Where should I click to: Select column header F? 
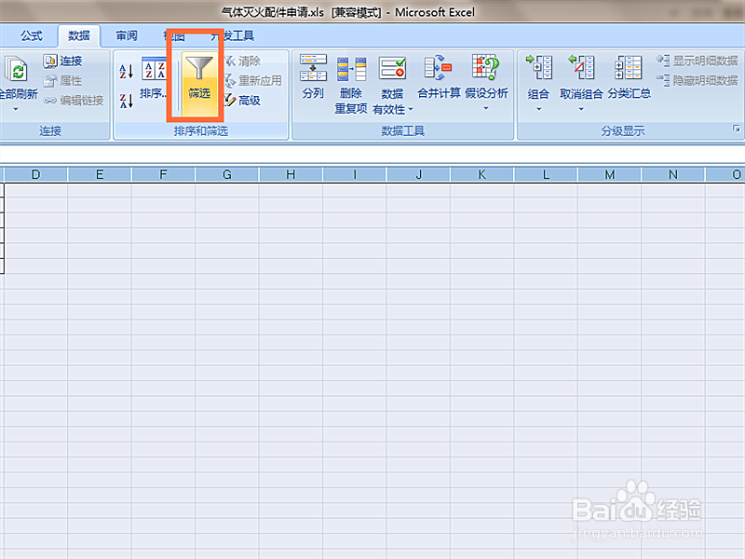coord(163,174)
